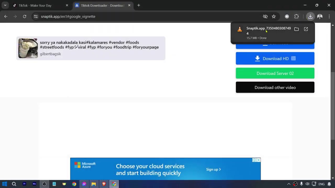Click the Chrome downloads toolbar icon
The width and height of the screenshot is (335, 188).
coord(310,16)
